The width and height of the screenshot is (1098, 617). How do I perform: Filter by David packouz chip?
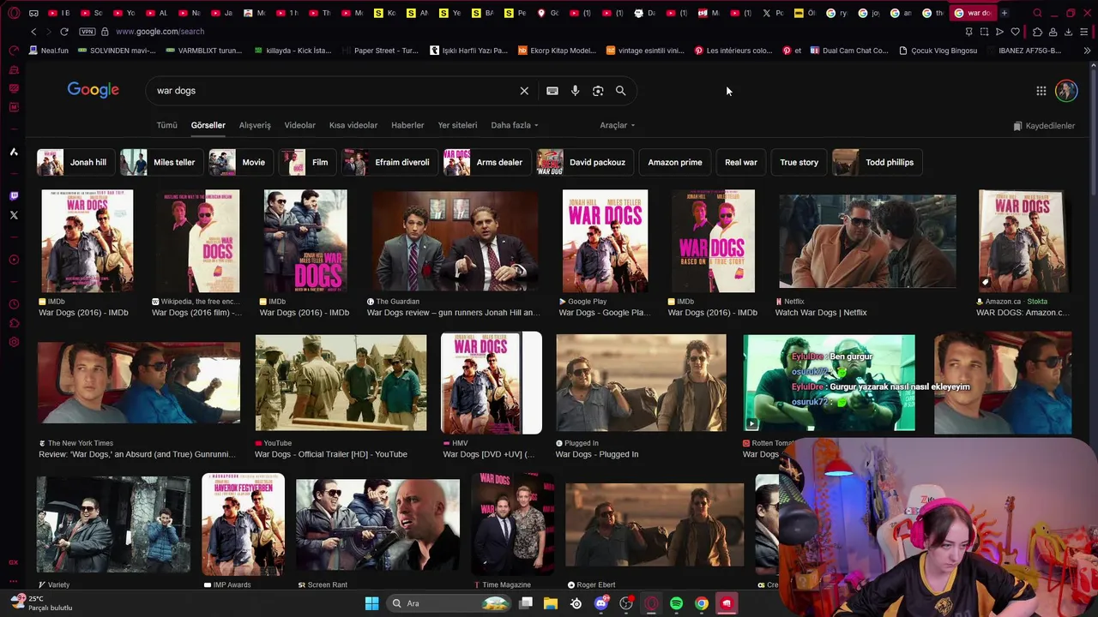[x=583, y=162]
